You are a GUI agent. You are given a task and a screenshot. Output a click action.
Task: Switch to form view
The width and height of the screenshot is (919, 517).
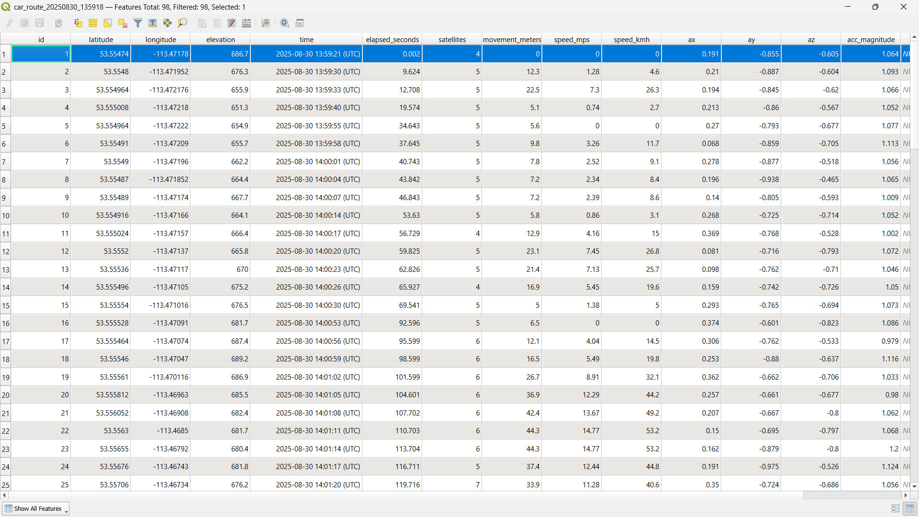[x=896, y=508]
